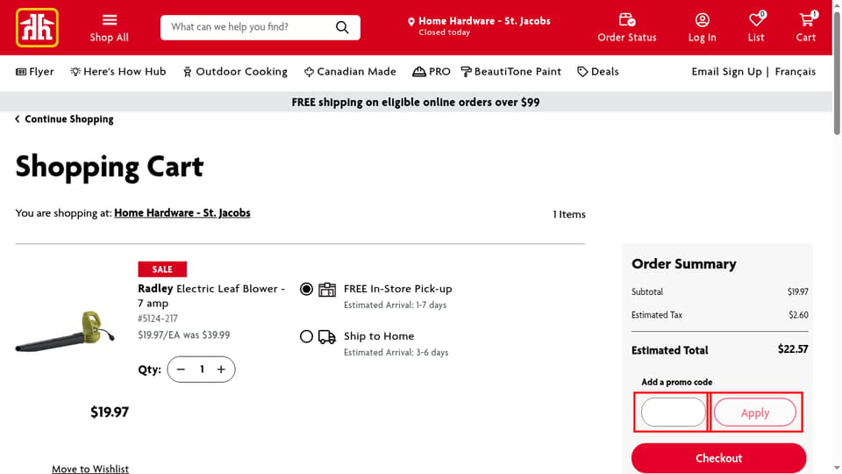Open the Deals section
Screen dimensions: 842x474
pos(597,71)
